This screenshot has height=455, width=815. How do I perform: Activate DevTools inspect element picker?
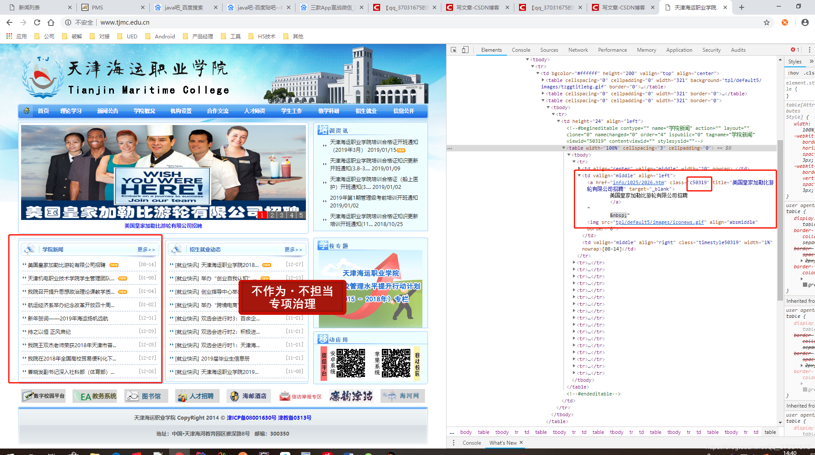(453, 50)
